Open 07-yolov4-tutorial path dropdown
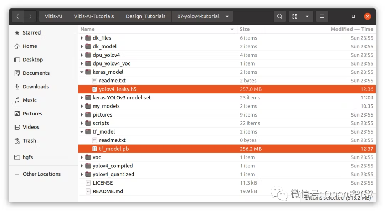Viewport: 385px width, 212px height. pos(227,16)
